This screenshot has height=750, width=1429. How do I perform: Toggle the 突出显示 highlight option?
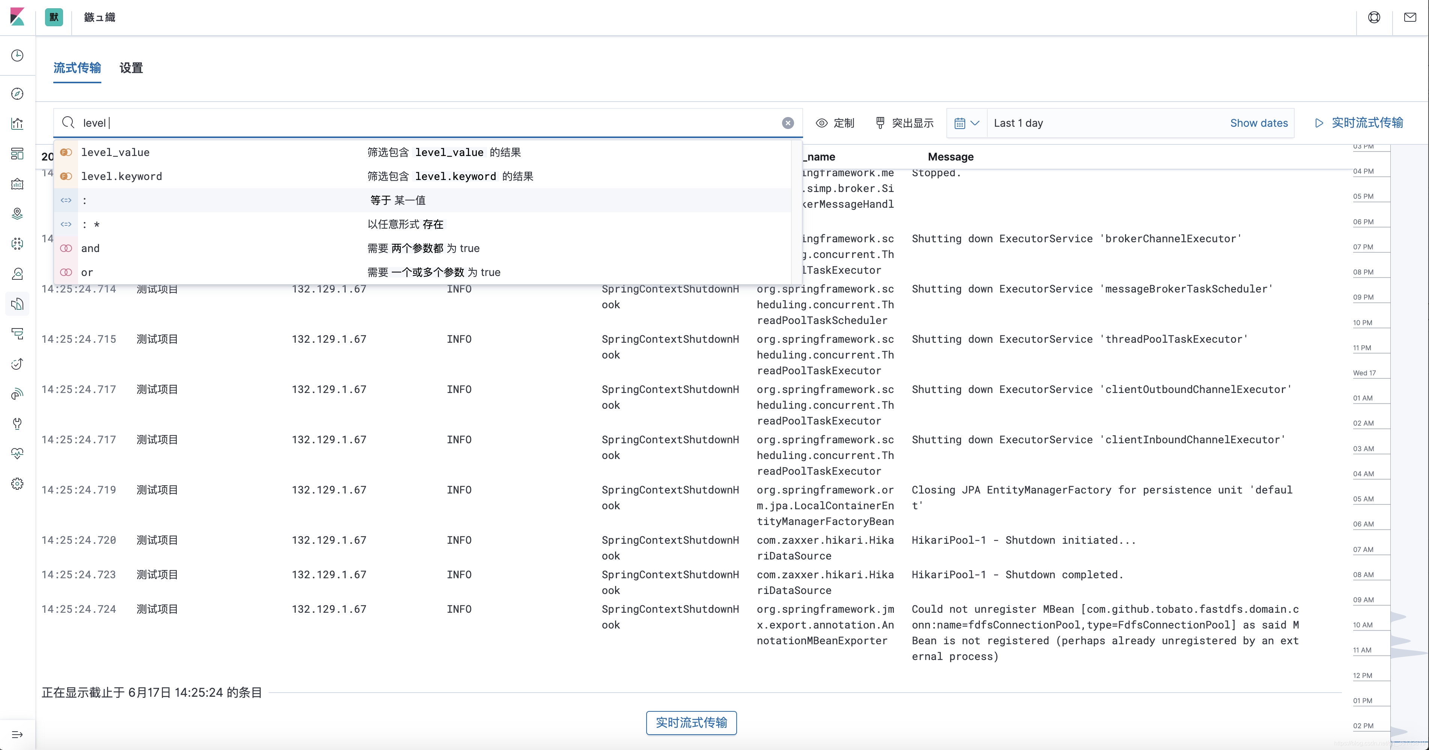[904, 123]
